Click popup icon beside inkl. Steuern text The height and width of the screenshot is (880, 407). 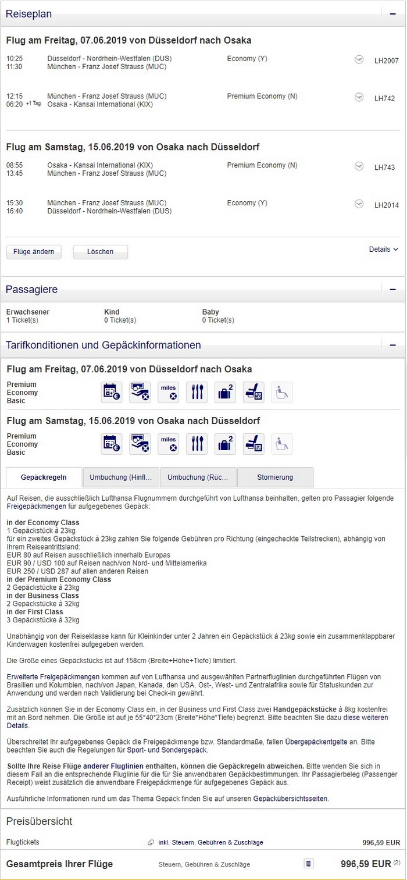pyautogui.click(x=151, y=842)
